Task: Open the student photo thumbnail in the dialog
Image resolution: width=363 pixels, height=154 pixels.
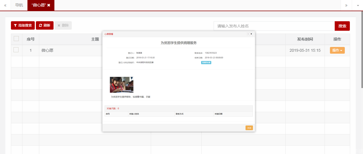Action: [122, 85]
